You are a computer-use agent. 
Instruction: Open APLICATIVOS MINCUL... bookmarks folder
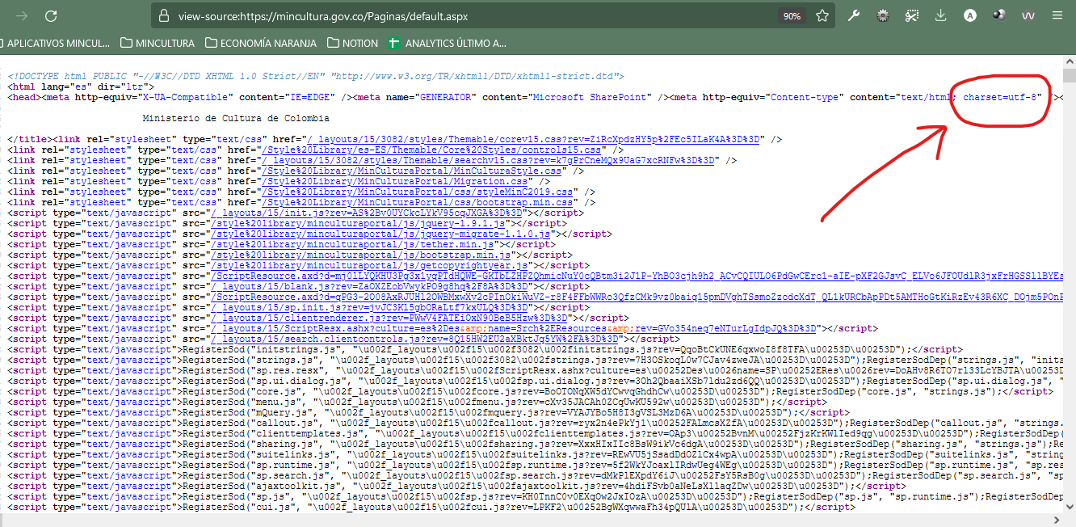(55, 43)
